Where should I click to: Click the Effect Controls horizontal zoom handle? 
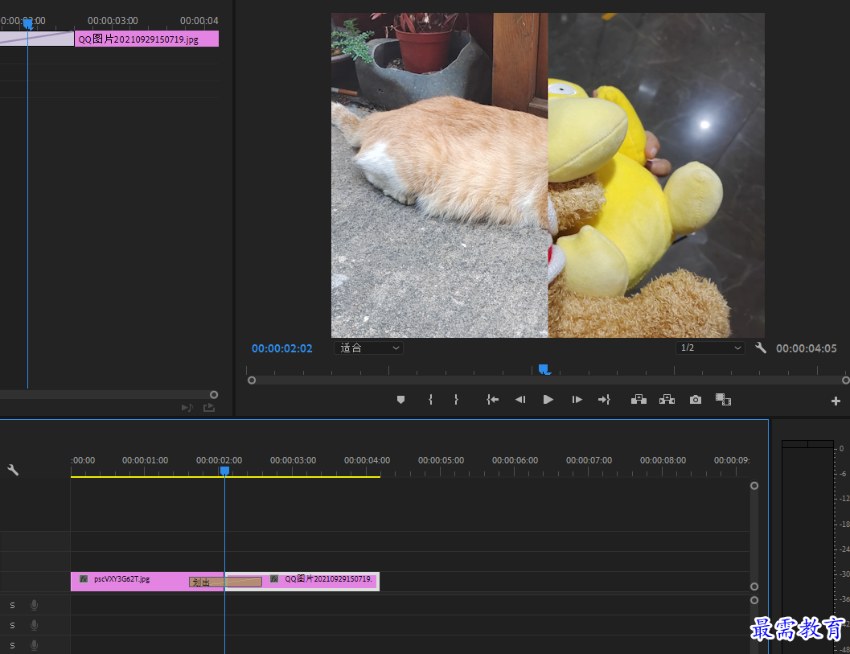(214, 394)
